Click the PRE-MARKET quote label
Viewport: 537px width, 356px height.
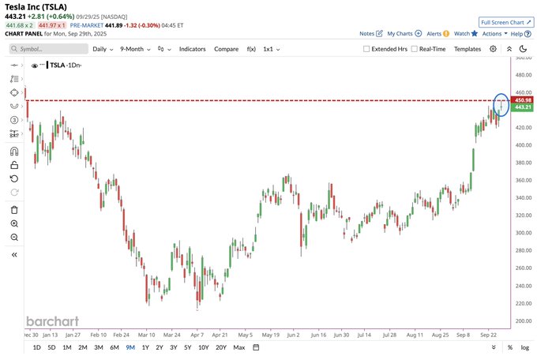click(87, 25)
